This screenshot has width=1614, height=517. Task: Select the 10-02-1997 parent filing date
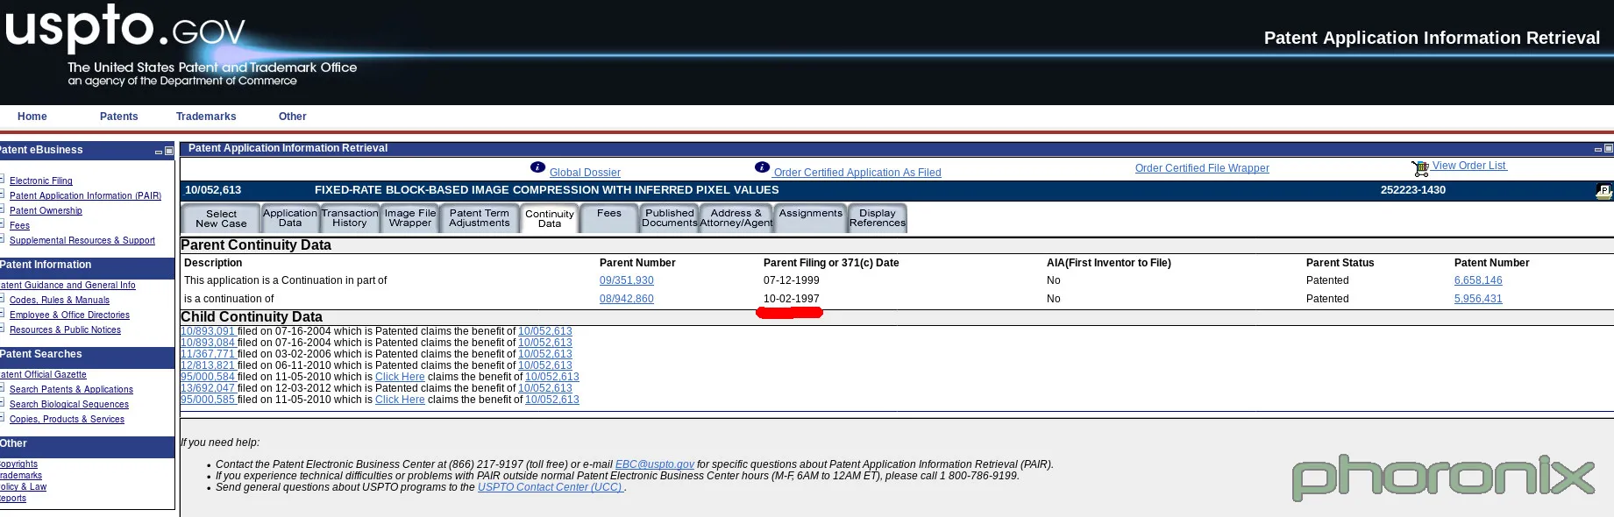792,299
